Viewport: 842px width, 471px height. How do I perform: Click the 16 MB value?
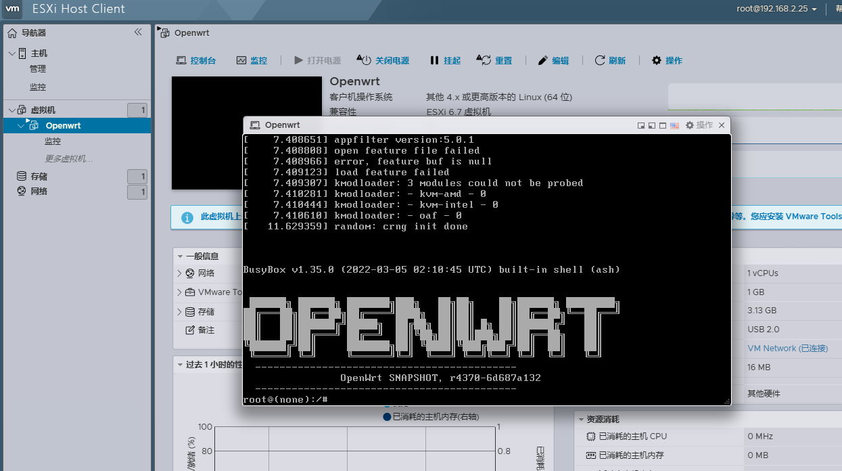759,367
